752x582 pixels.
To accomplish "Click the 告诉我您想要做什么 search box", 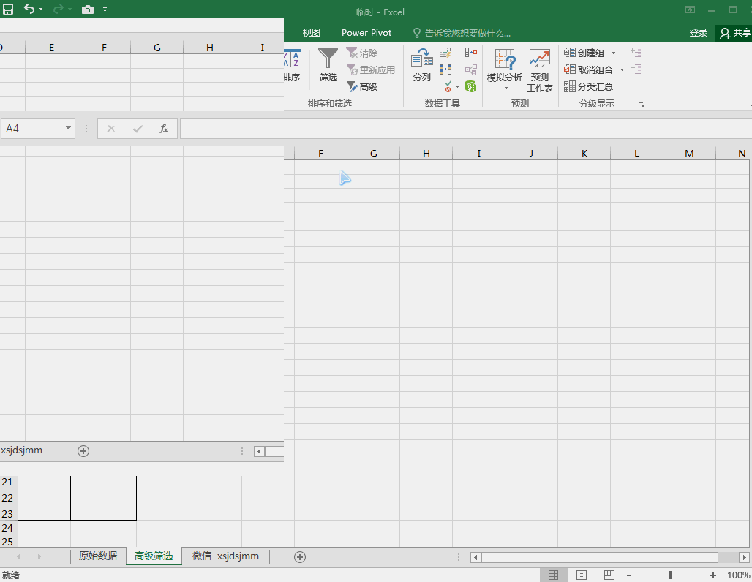I will [x=462, y=33].
